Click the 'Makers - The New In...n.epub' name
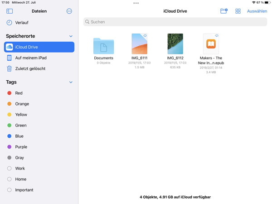Viewport: 272px width, 204px height. (211, 60)
